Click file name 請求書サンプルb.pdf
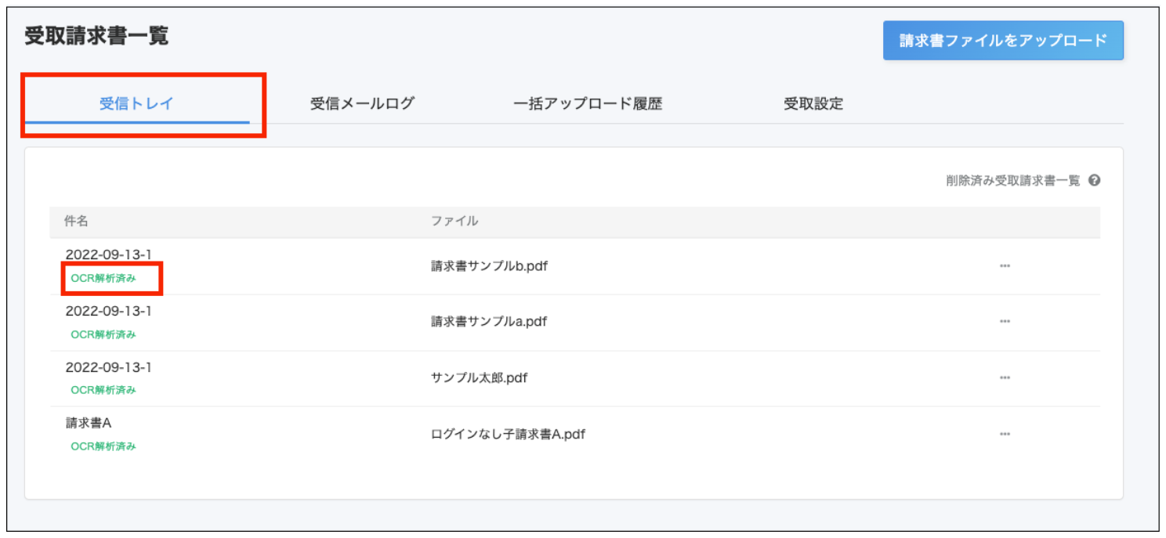The width and height of the screenshot is (1166, 538). [x=489, y=266]
